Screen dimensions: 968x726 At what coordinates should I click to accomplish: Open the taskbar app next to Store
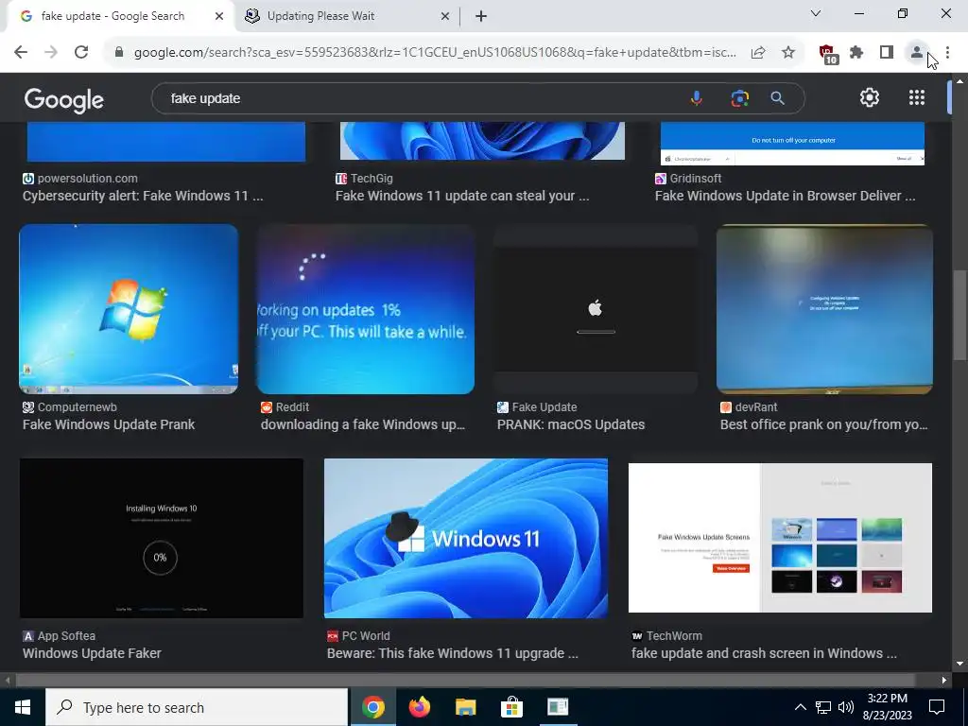[558, 707]
